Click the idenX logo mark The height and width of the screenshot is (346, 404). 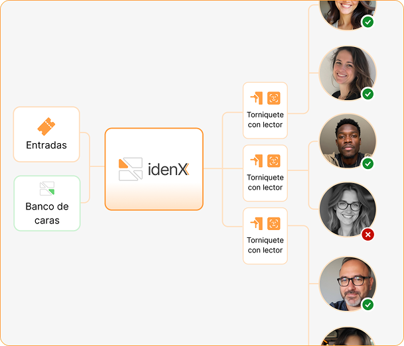(x=131, y=169)
